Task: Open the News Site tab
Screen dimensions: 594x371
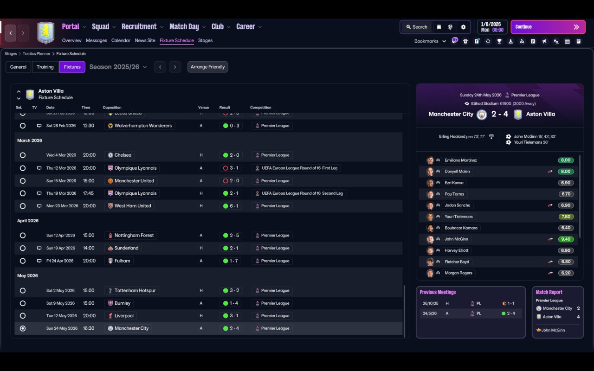Action: pyautogui.click(x=145, y=40)
